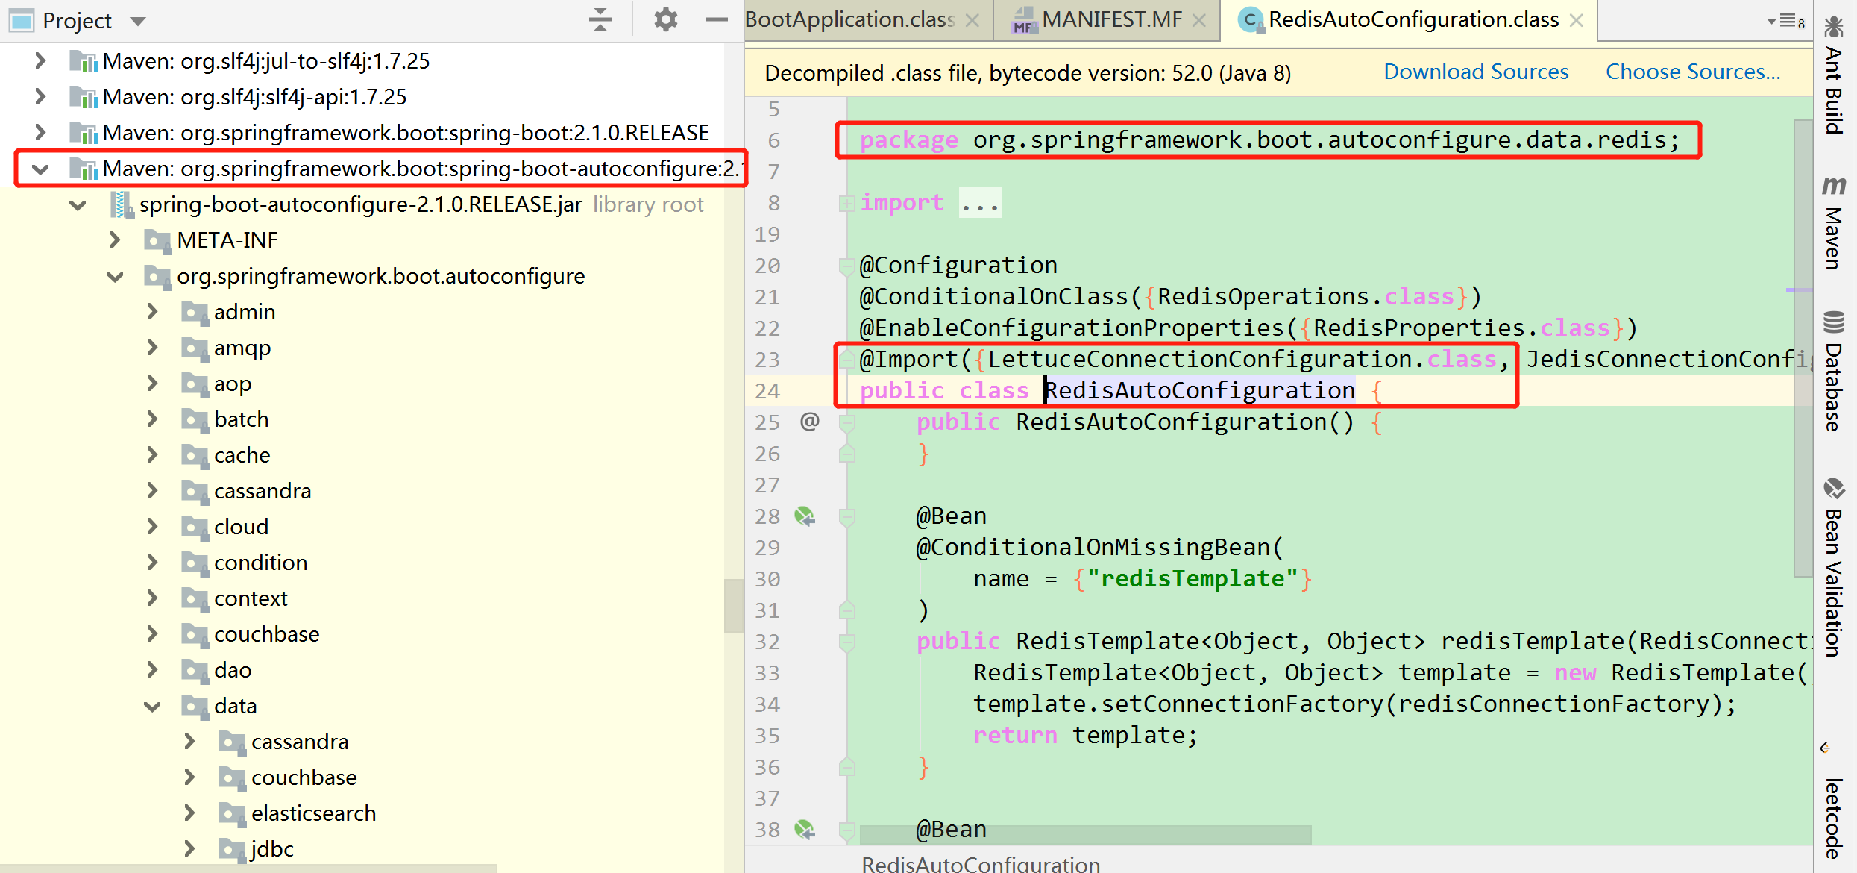Screen dimensions: 1857x873
Task: Open Project panel settings gear
Action: tap(665, 19)
